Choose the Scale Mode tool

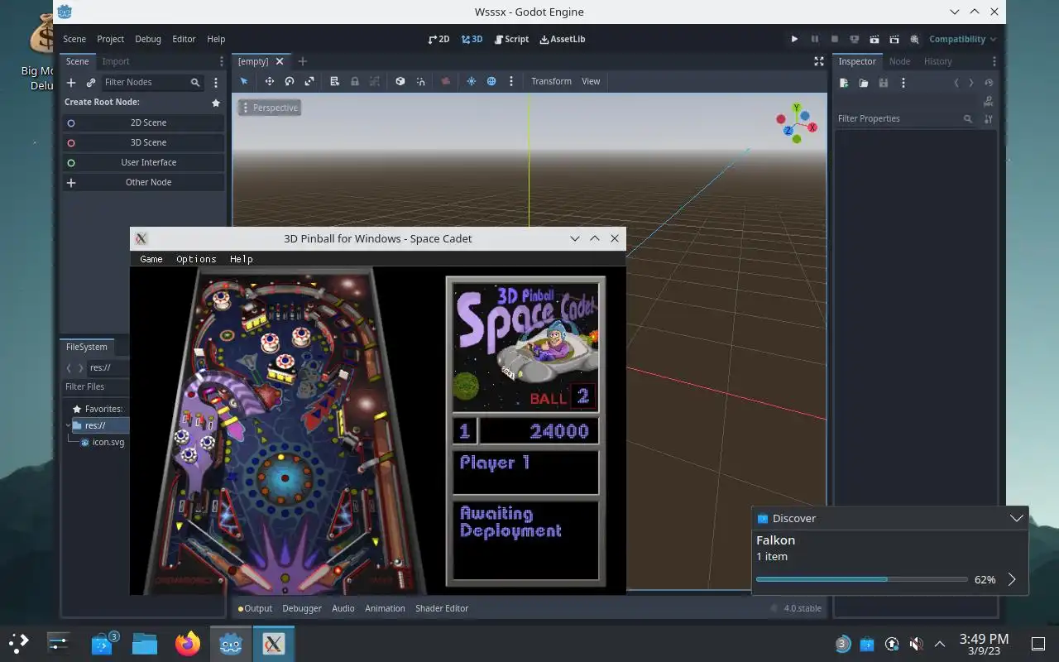309,81
